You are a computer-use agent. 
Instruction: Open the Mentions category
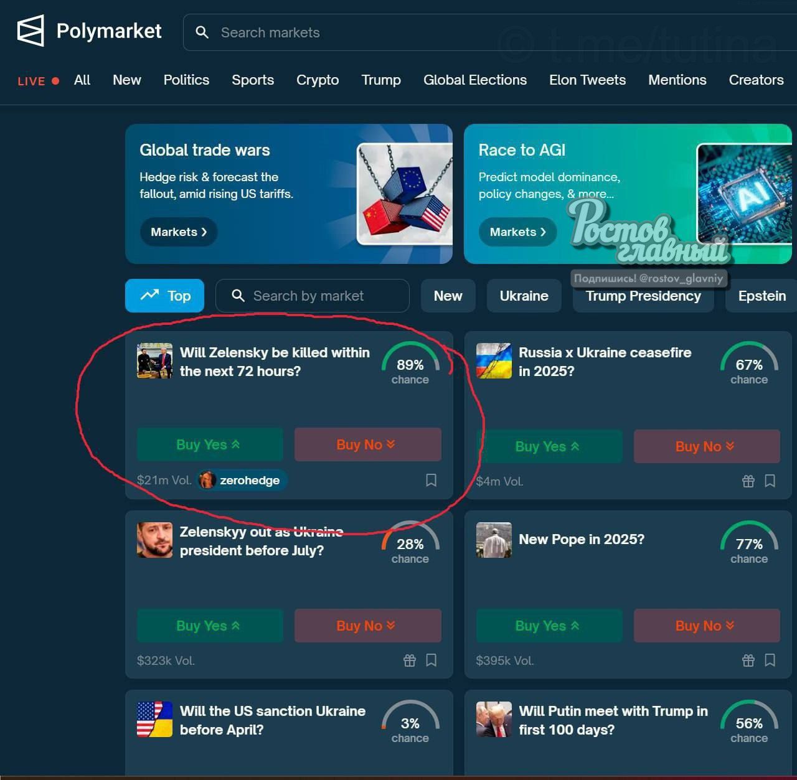point(677,80)
